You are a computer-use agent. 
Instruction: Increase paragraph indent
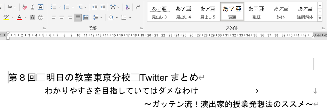[x=102, y=7]
